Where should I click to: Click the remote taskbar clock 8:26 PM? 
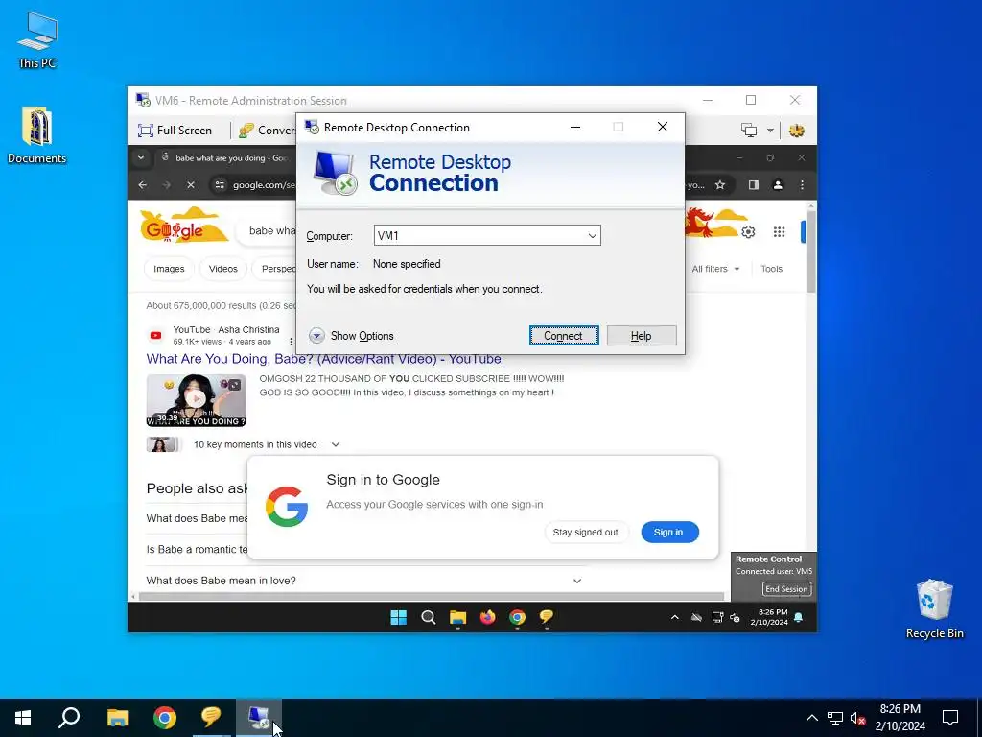(x=769, y=617)
